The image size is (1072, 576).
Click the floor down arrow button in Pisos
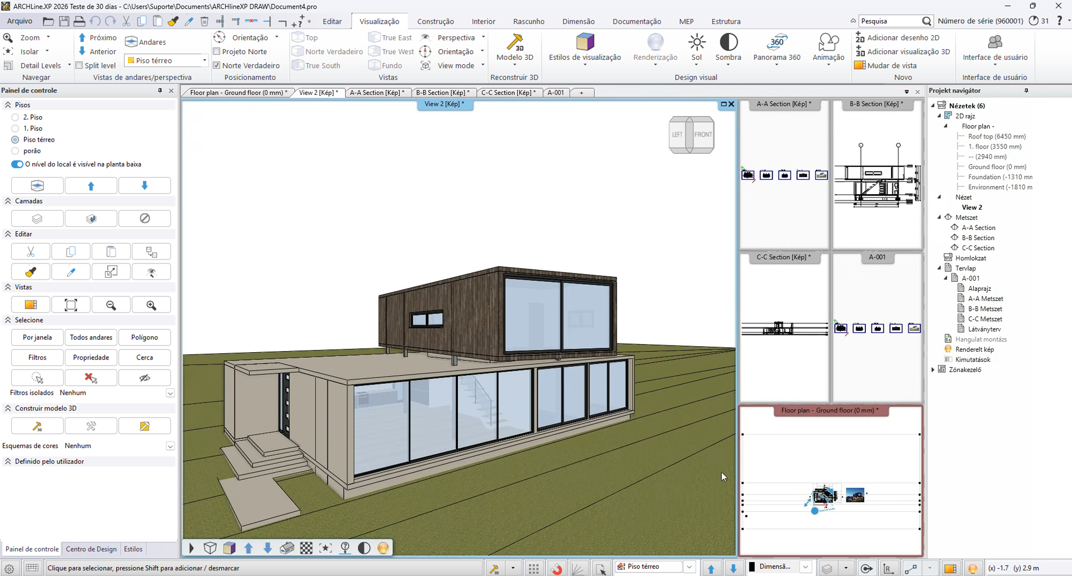click(x=145, y=186)
